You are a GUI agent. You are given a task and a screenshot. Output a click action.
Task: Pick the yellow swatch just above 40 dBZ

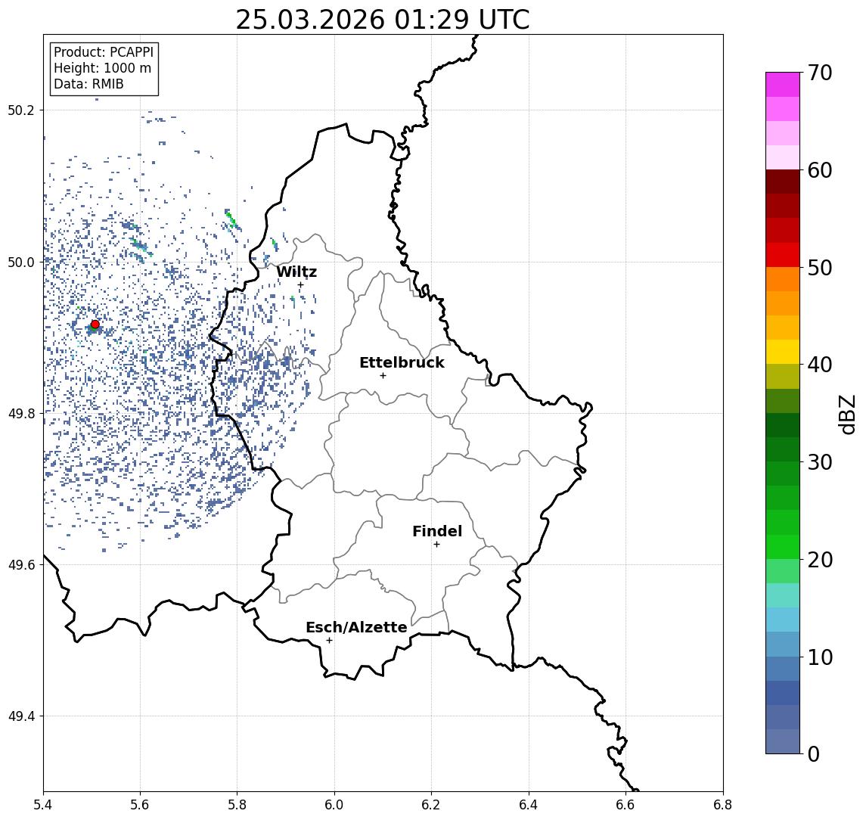pyautogui.click(x=783, y=352)
